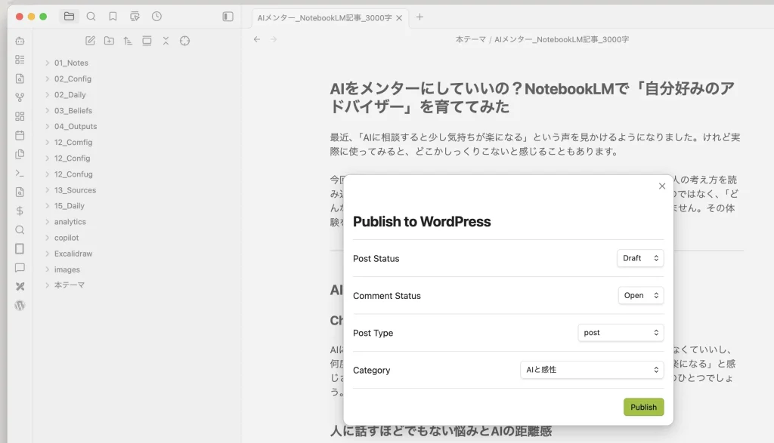Open the terminal prompt ribbon icon

[20, 173]
